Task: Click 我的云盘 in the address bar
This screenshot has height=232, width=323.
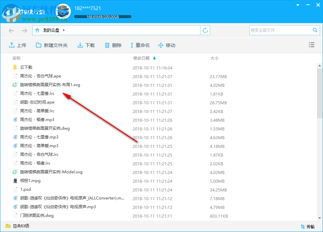Action: click(51, 30)
